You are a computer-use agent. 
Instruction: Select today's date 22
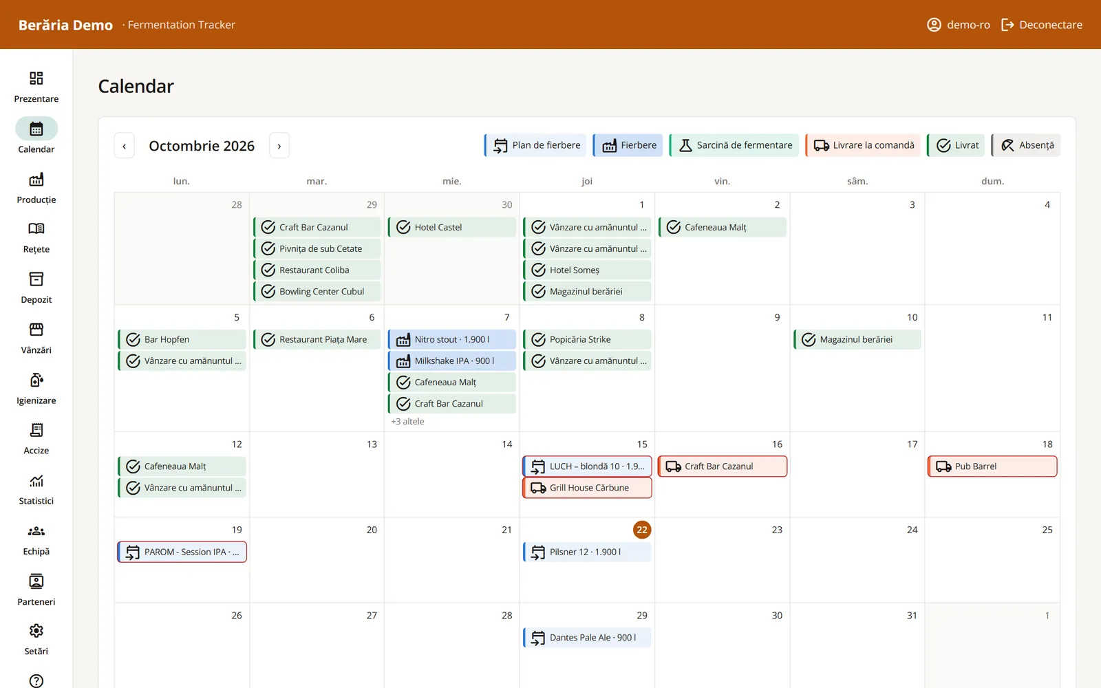(x=642, y=530)
